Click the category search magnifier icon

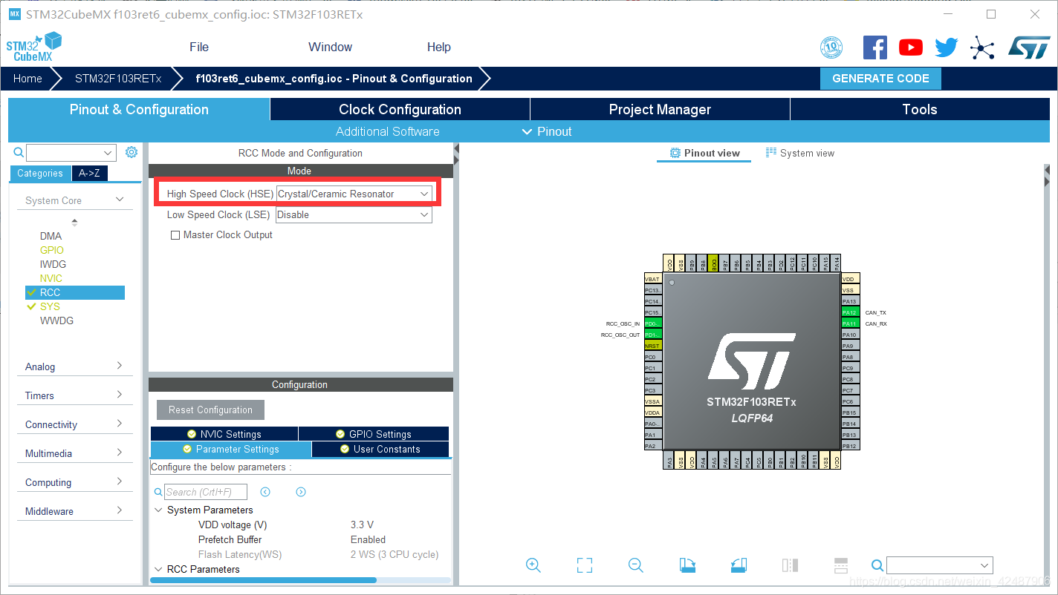point(19,152)
